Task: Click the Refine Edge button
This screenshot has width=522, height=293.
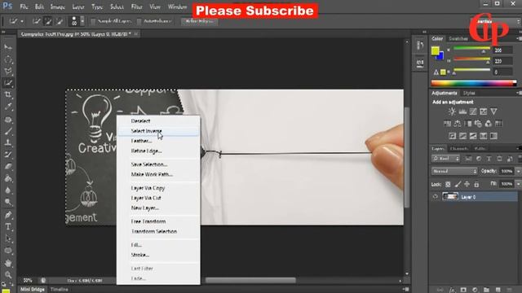Action: 199,21
